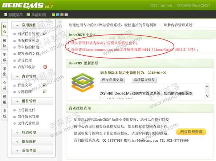Click the yellow 商业授权查询 button
The image size is (216, 161).
(191, 132)
